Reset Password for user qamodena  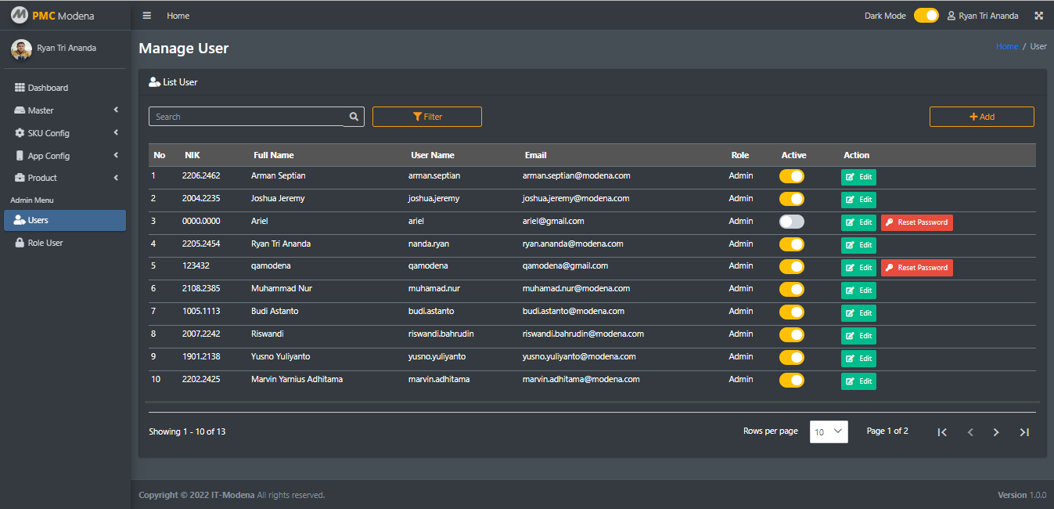(917, 268)
